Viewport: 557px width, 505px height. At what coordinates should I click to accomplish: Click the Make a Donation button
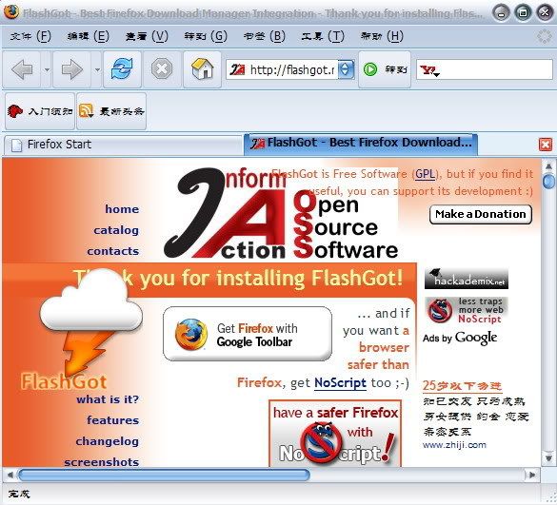point(481,214)
